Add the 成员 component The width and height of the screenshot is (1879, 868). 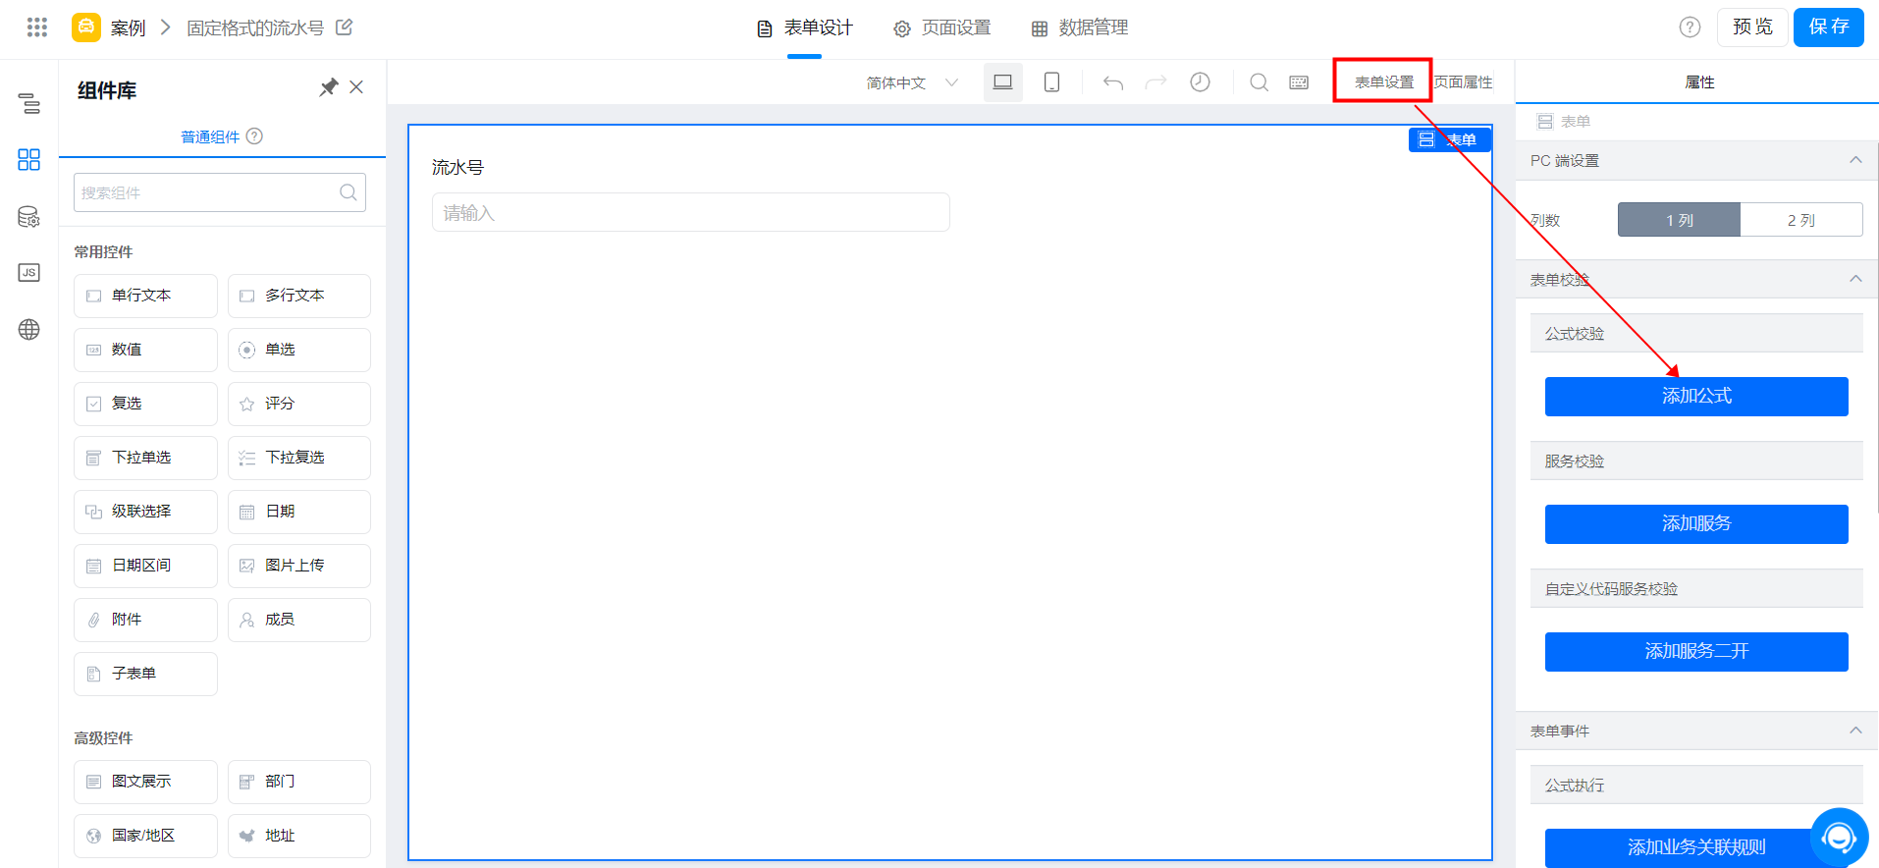click(x=299, y=620)
